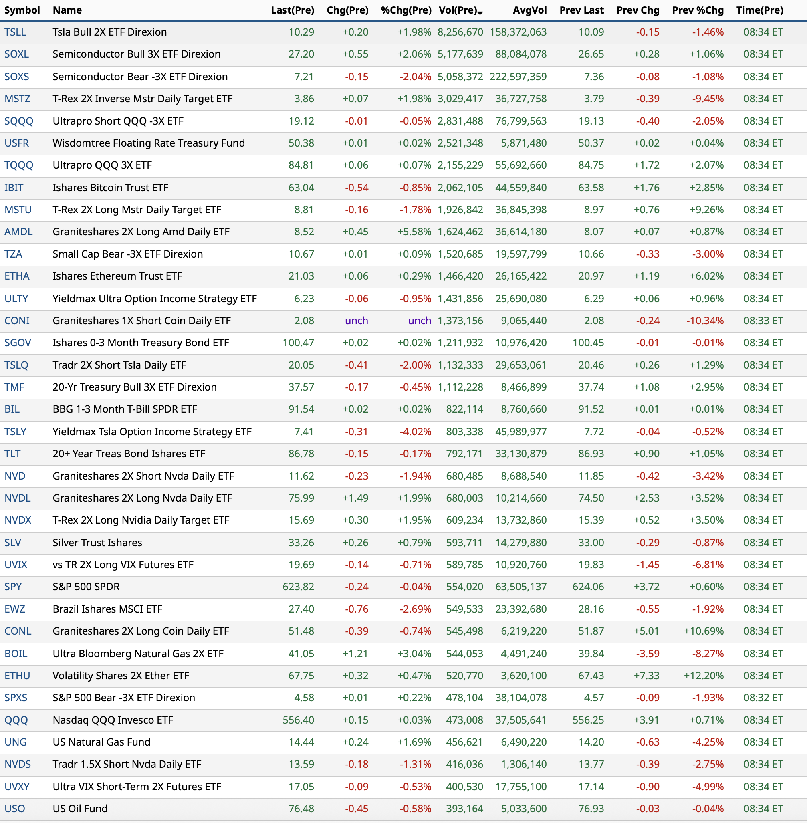Click the AvgVol column header
807x823 pixels.
tap(529, 10)
